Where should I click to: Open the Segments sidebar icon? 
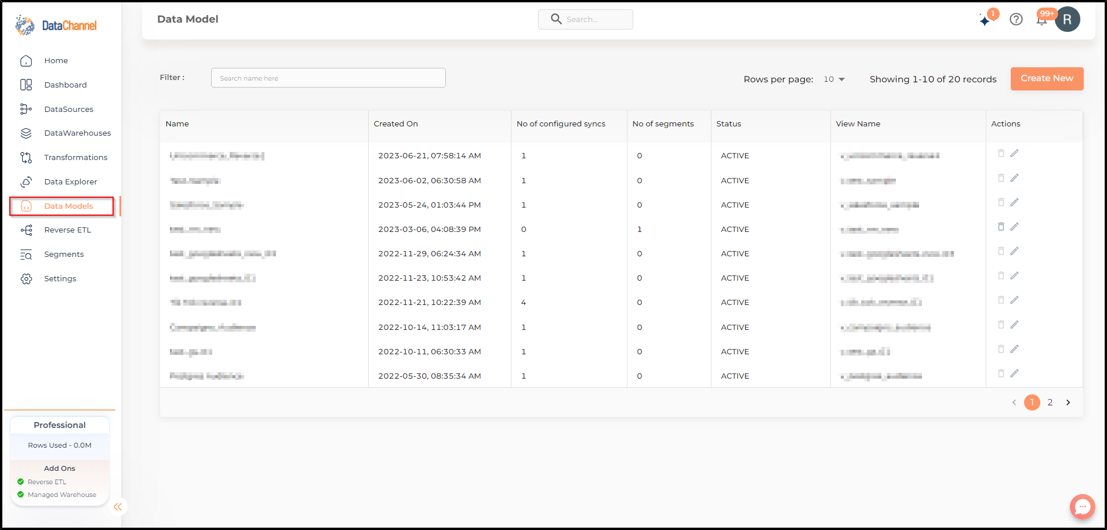click(x=26, y=255)
